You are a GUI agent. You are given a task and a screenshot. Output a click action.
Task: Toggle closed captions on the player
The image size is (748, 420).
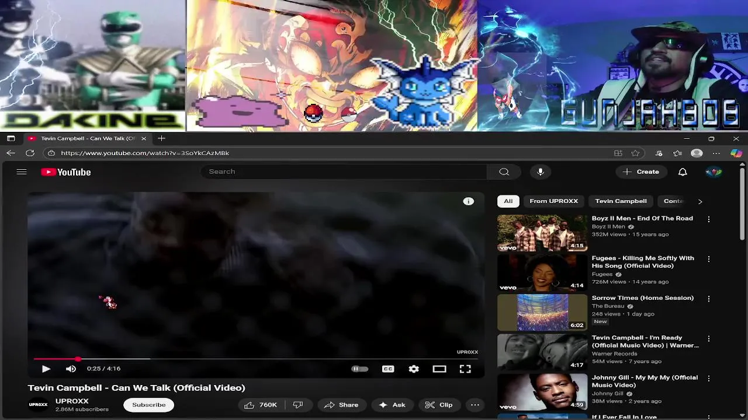tap(388, 369)
